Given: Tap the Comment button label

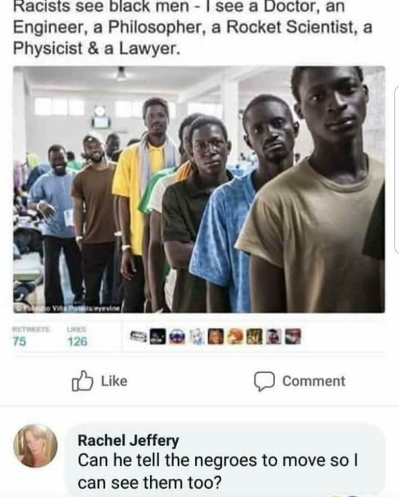Looking at the screenshot, I should pos(313,381).
